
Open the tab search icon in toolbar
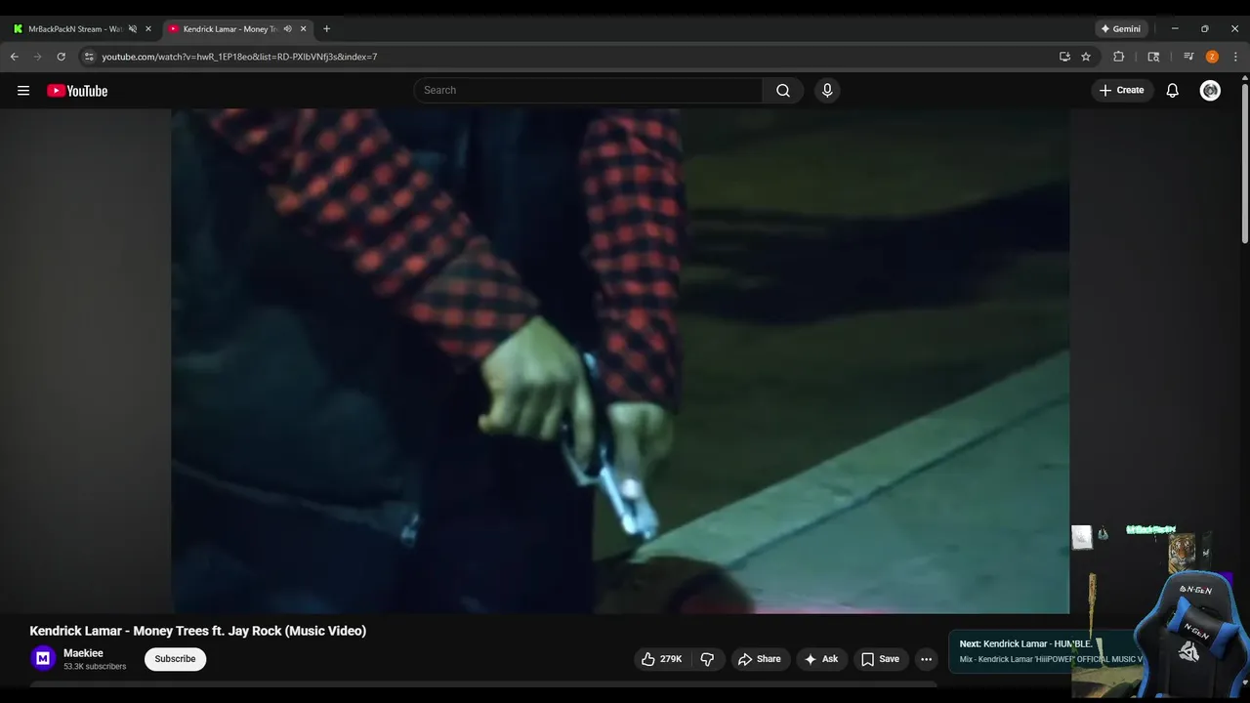pos(1153,57)
